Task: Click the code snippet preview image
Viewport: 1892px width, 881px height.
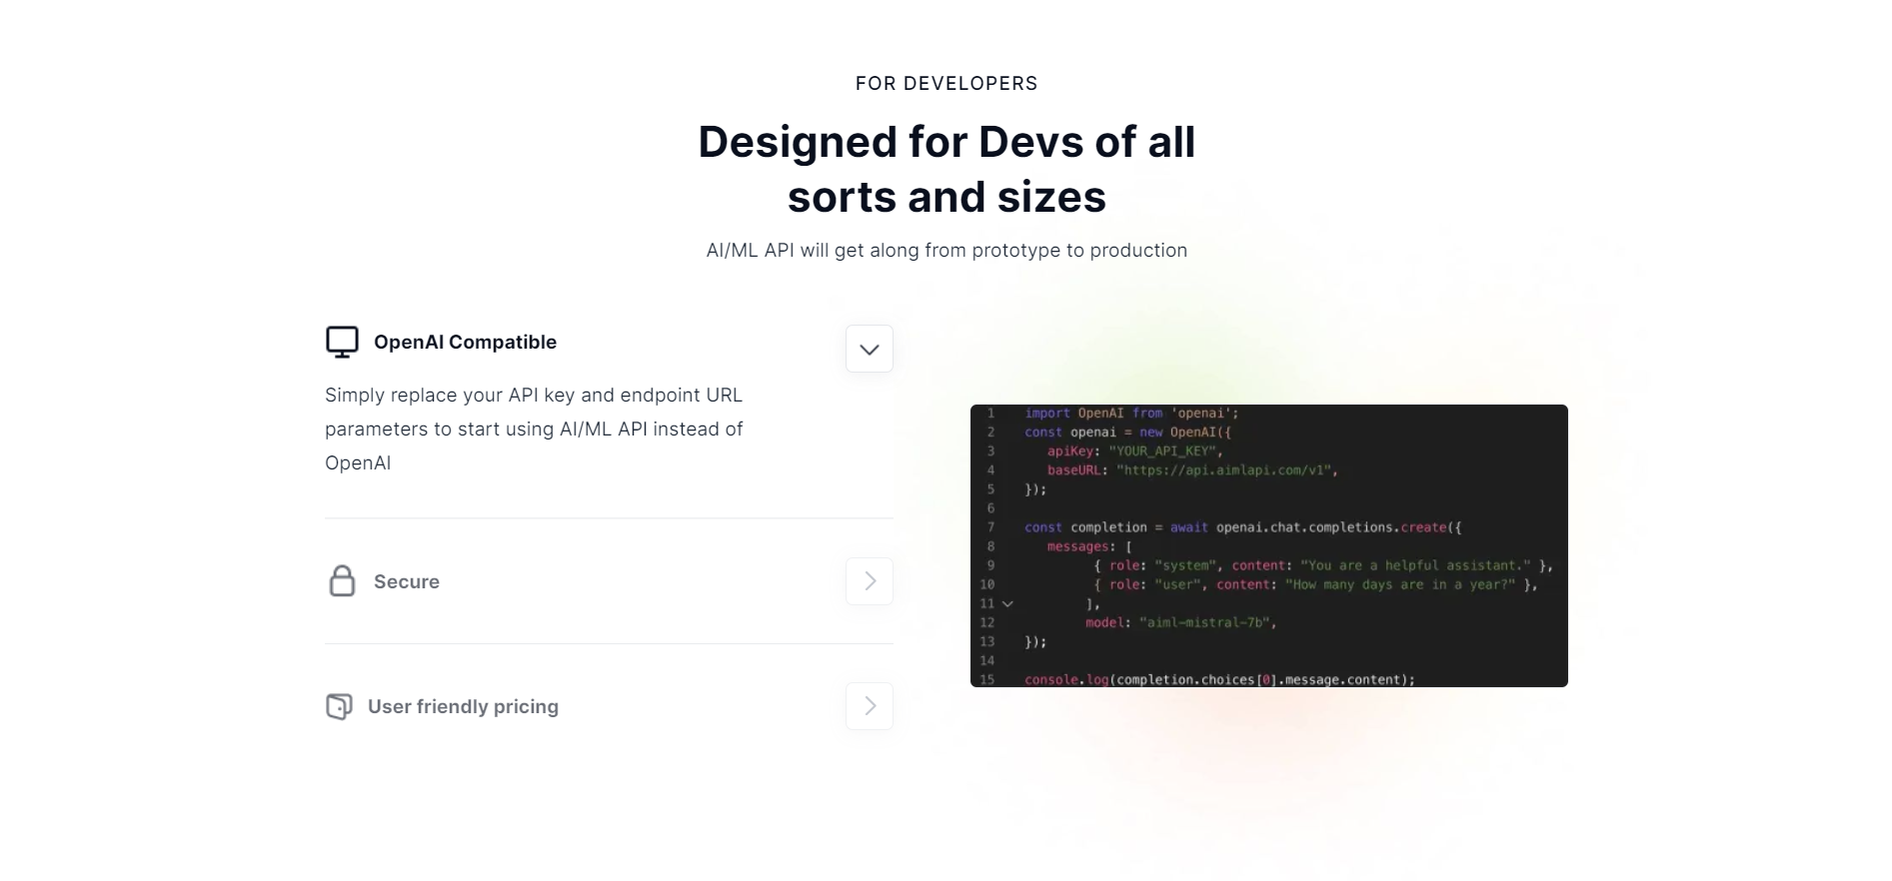Action: tap(1269, 545)
